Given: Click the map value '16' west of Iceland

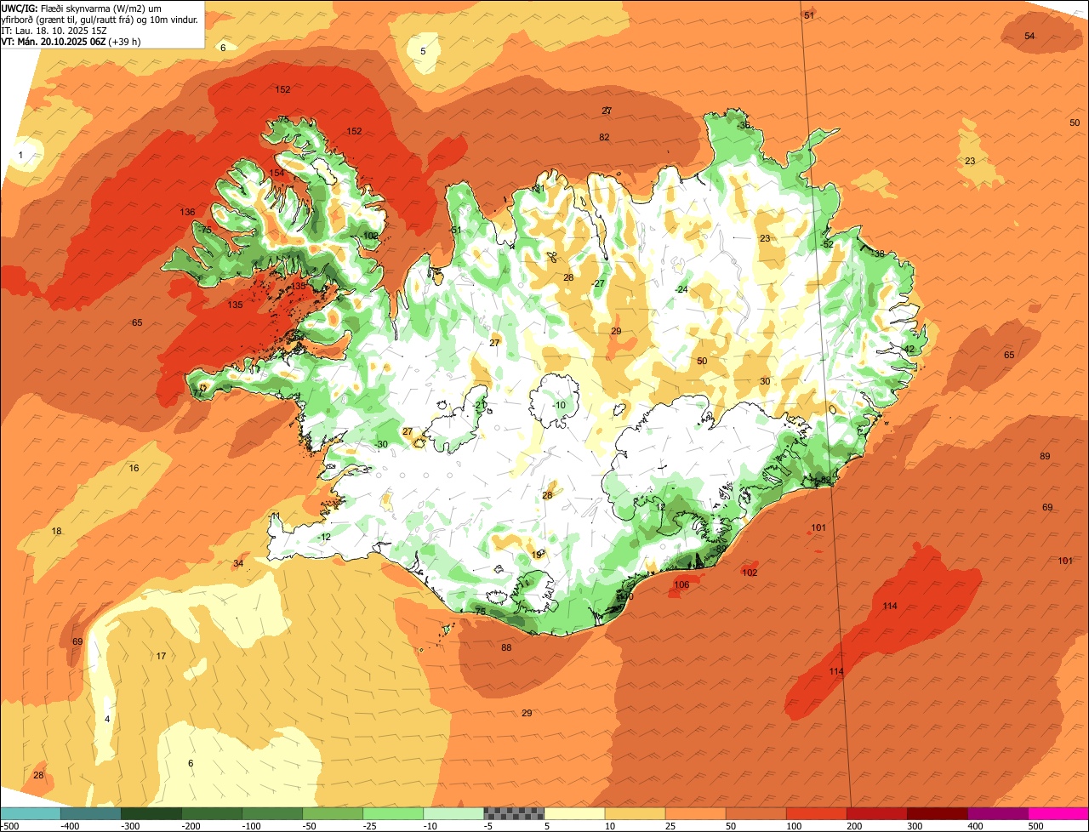Looking at the screenshot, I should tap(134, 468).
